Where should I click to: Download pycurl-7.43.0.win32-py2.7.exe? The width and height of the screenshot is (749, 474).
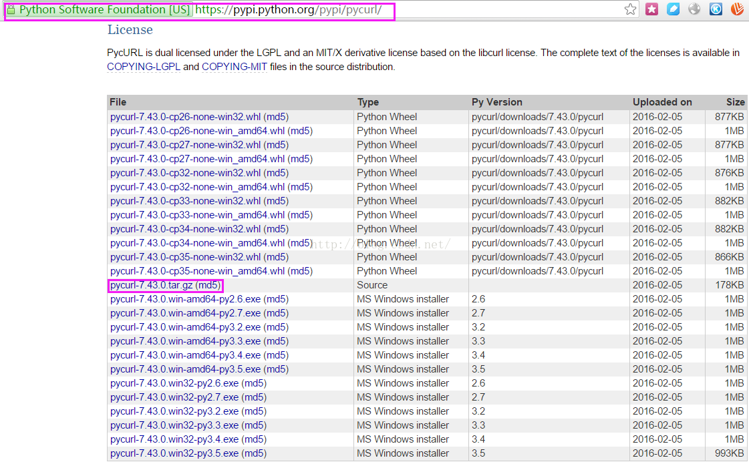174,397
